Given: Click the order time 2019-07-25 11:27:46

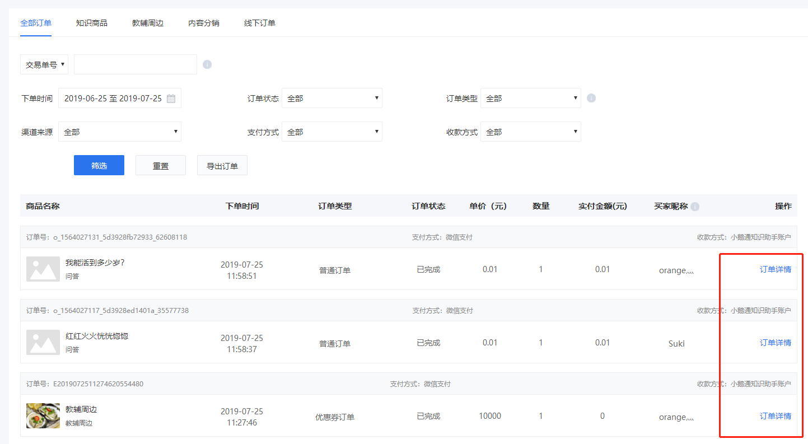Looking at the screenshot, I should 242,417.
